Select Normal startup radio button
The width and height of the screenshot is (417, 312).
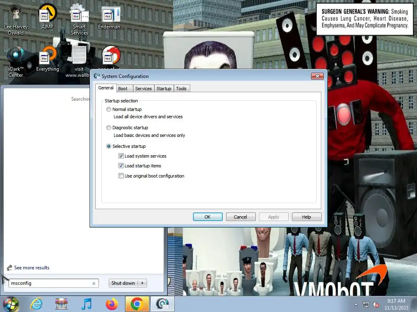108,109
